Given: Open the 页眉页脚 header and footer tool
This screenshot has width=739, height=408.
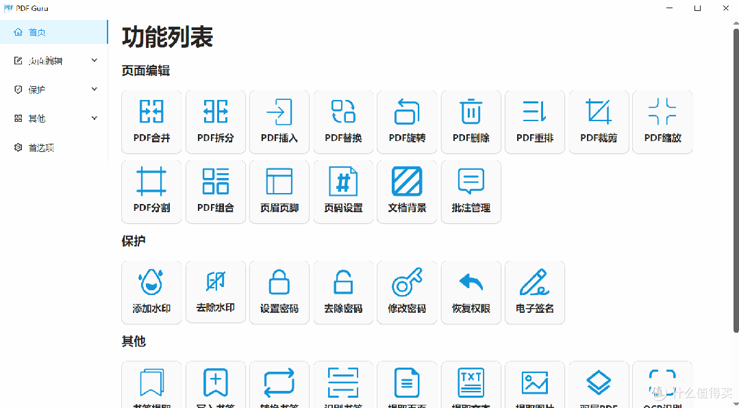Looking at the screenshot, I should tap(279, 192).
